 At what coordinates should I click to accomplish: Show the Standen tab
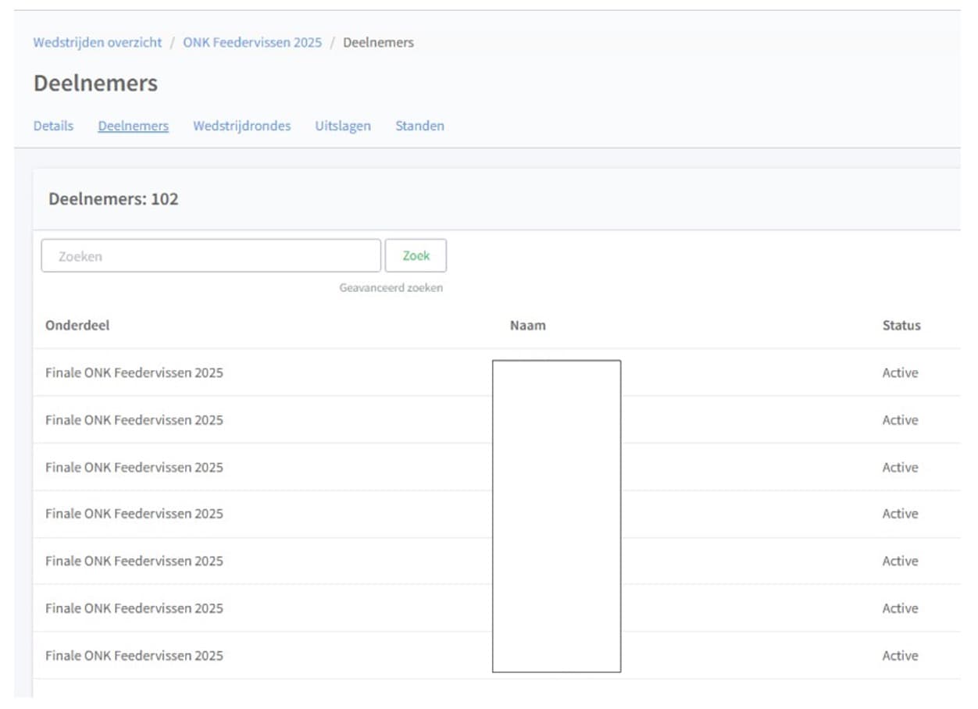click(x=419, y=126)
